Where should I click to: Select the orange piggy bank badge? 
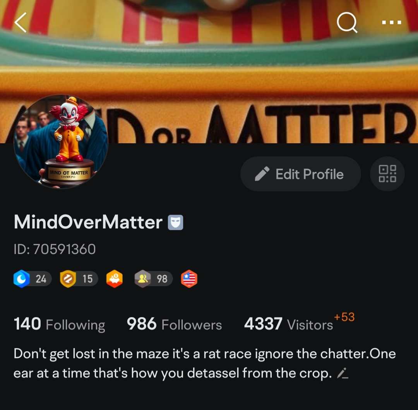(114, 279)
